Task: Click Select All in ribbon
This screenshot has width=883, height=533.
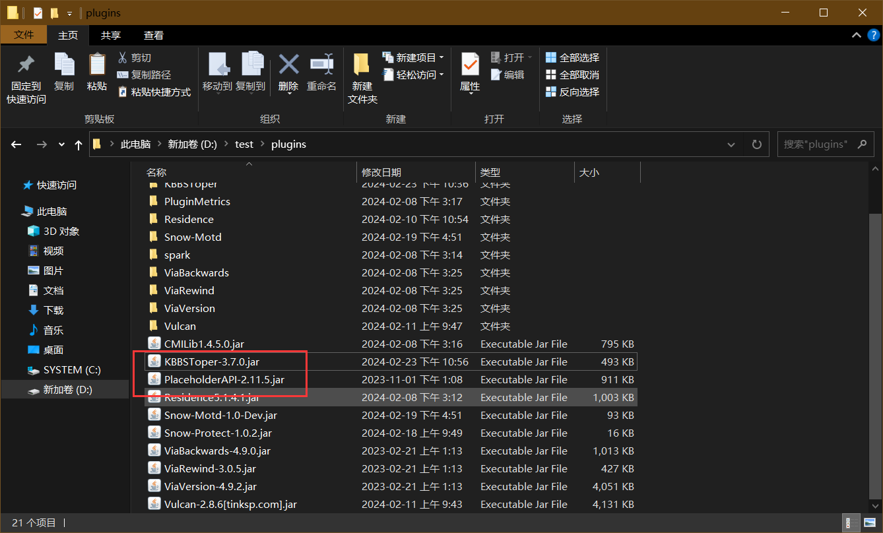Action: click(572, 58)
